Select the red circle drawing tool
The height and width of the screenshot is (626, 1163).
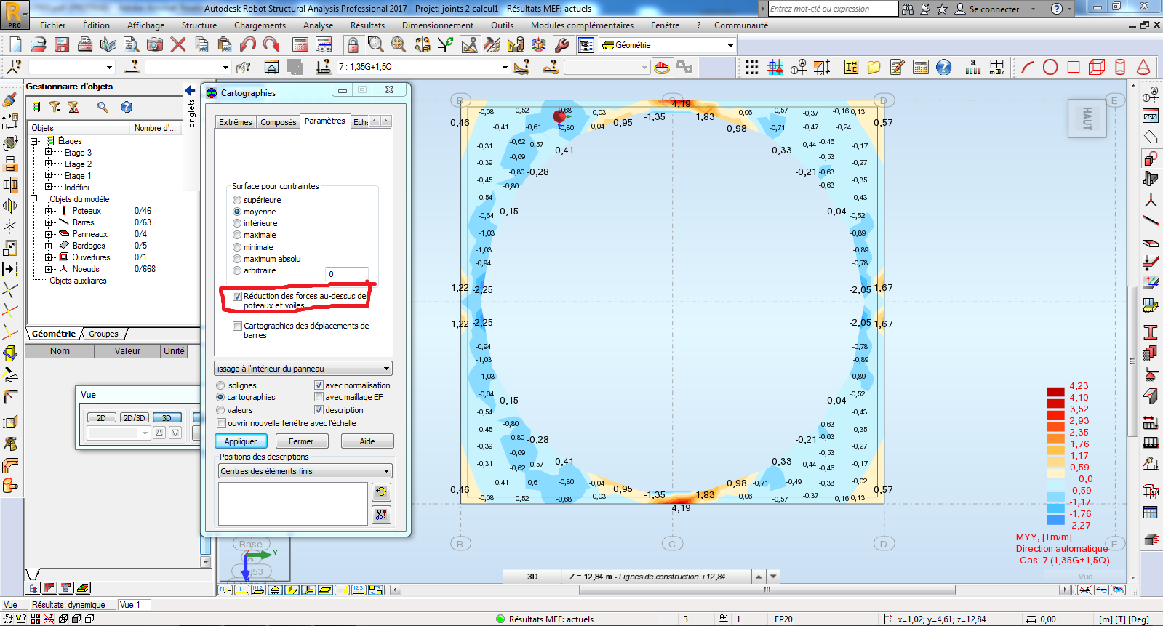(x=1050, y=68)
